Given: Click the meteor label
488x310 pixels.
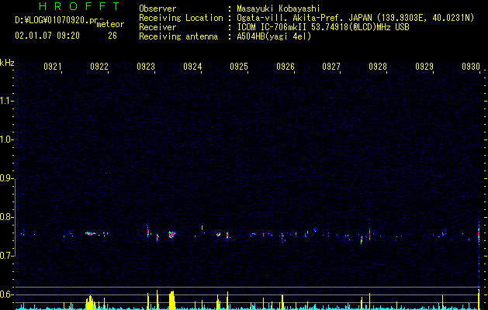Looking at the screenshot, I should coord(110,24).
